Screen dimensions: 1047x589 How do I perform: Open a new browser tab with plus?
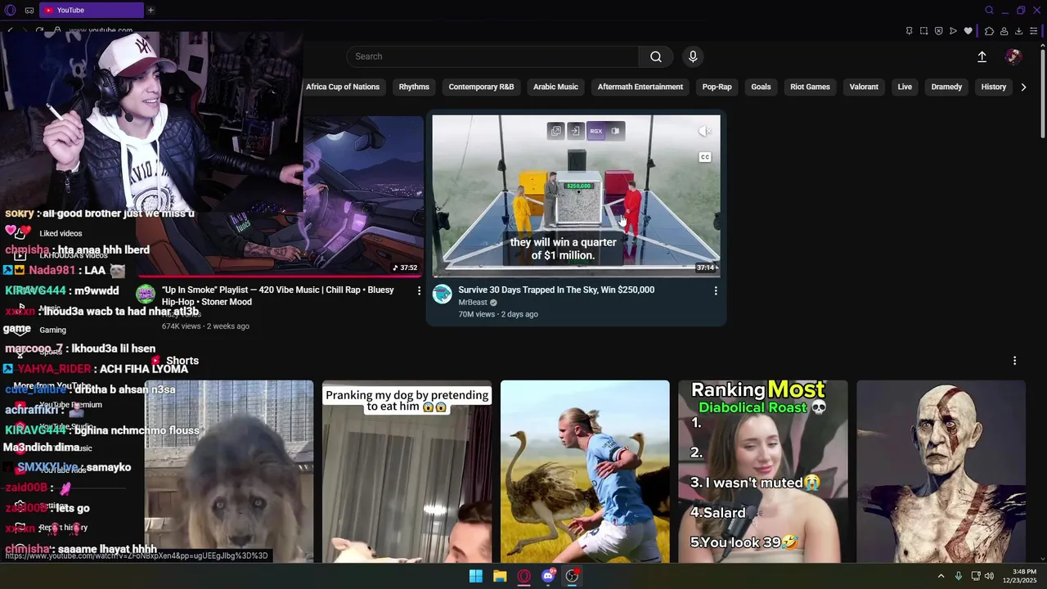(151, 10)
